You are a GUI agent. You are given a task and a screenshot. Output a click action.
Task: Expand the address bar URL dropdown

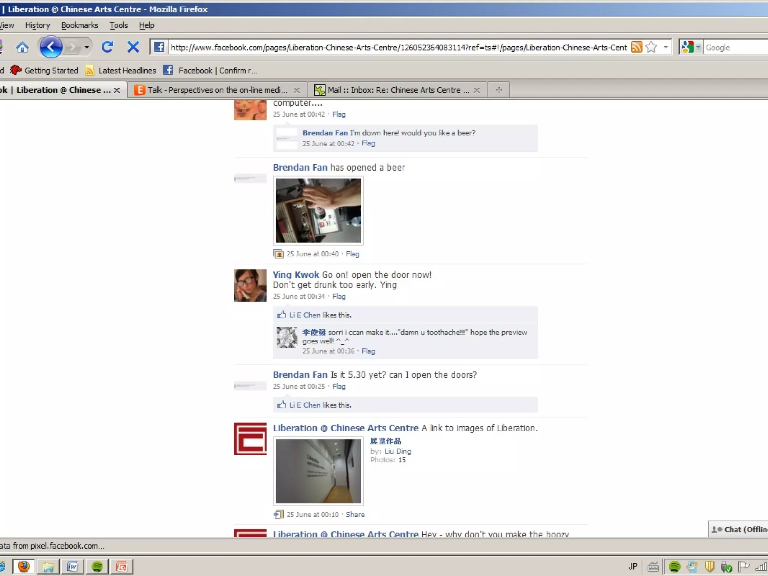[666, 47]
